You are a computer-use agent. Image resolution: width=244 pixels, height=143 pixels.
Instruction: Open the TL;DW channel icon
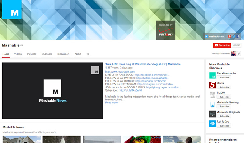(x=212, y=95)
